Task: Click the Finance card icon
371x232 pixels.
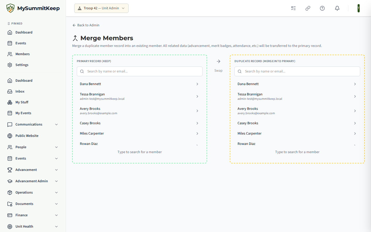Action: [x=10, y=215]
